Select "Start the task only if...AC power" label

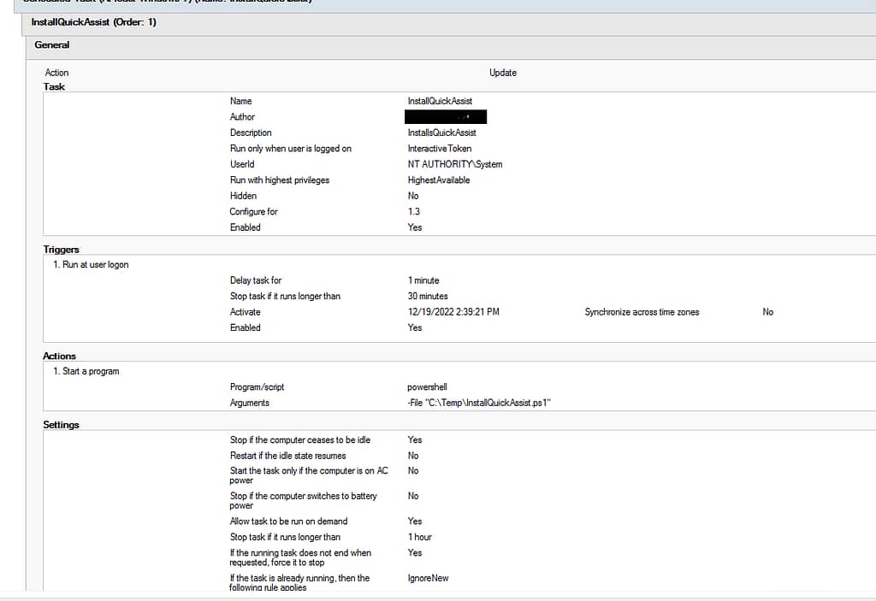pyautogui.click(x=308, y=475)
